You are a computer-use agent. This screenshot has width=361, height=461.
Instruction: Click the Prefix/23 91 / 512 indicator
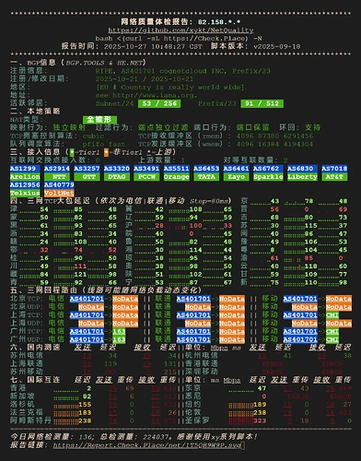pos(262,103)
